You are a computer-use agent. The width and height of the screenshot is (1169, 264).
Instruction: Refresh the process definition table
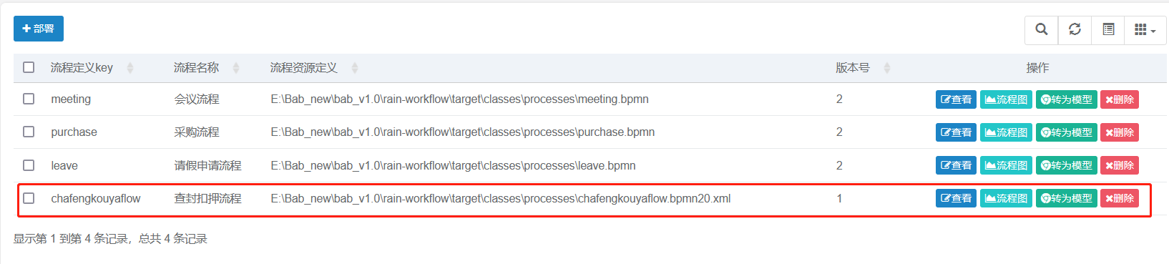pos(1075,29)
